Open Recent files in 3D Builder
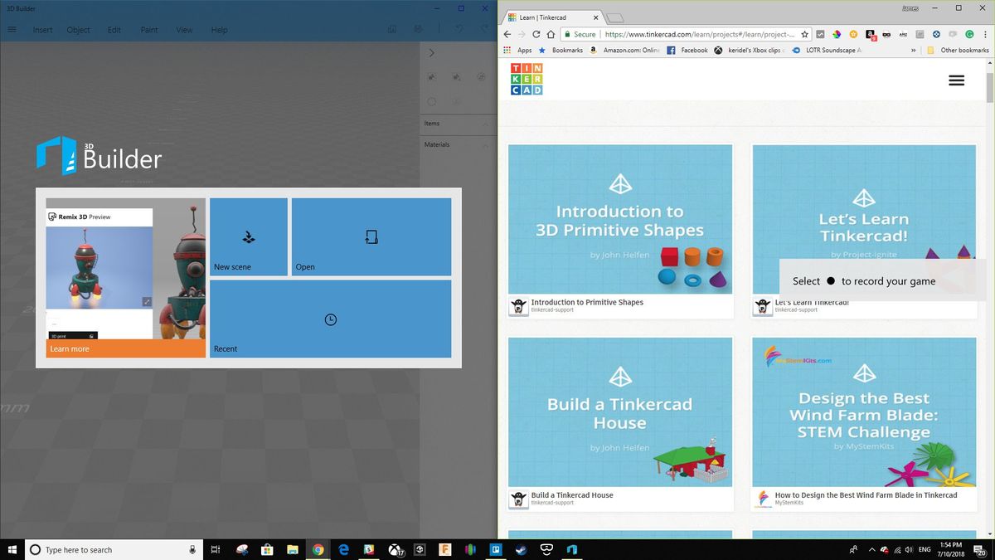Image resolution: width=995 pixels, height=560 pixels. (330, 319)
